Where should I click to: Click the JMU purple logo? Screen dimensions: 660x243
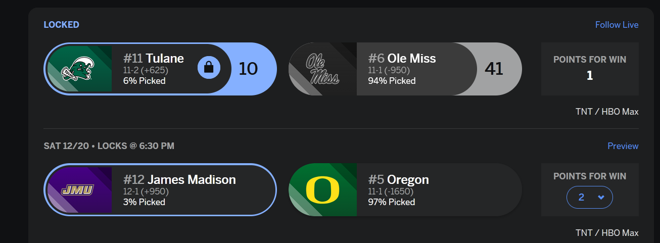[x=79, y=190]
